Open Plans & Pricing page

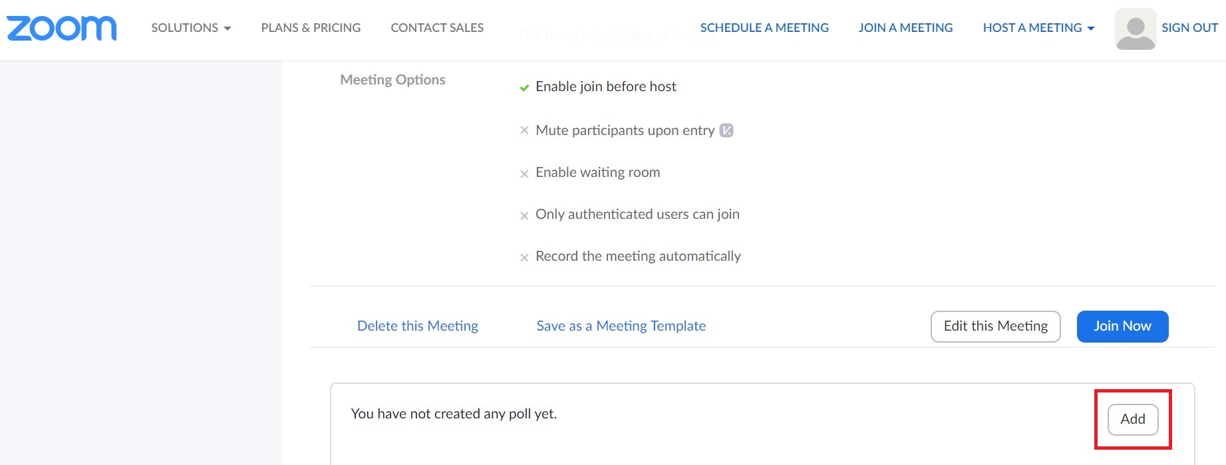click(x=311, y=28)
